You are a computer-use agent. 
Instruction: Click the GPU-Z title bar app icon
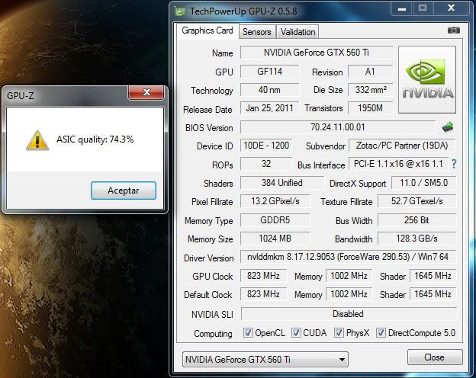[180, 11]
